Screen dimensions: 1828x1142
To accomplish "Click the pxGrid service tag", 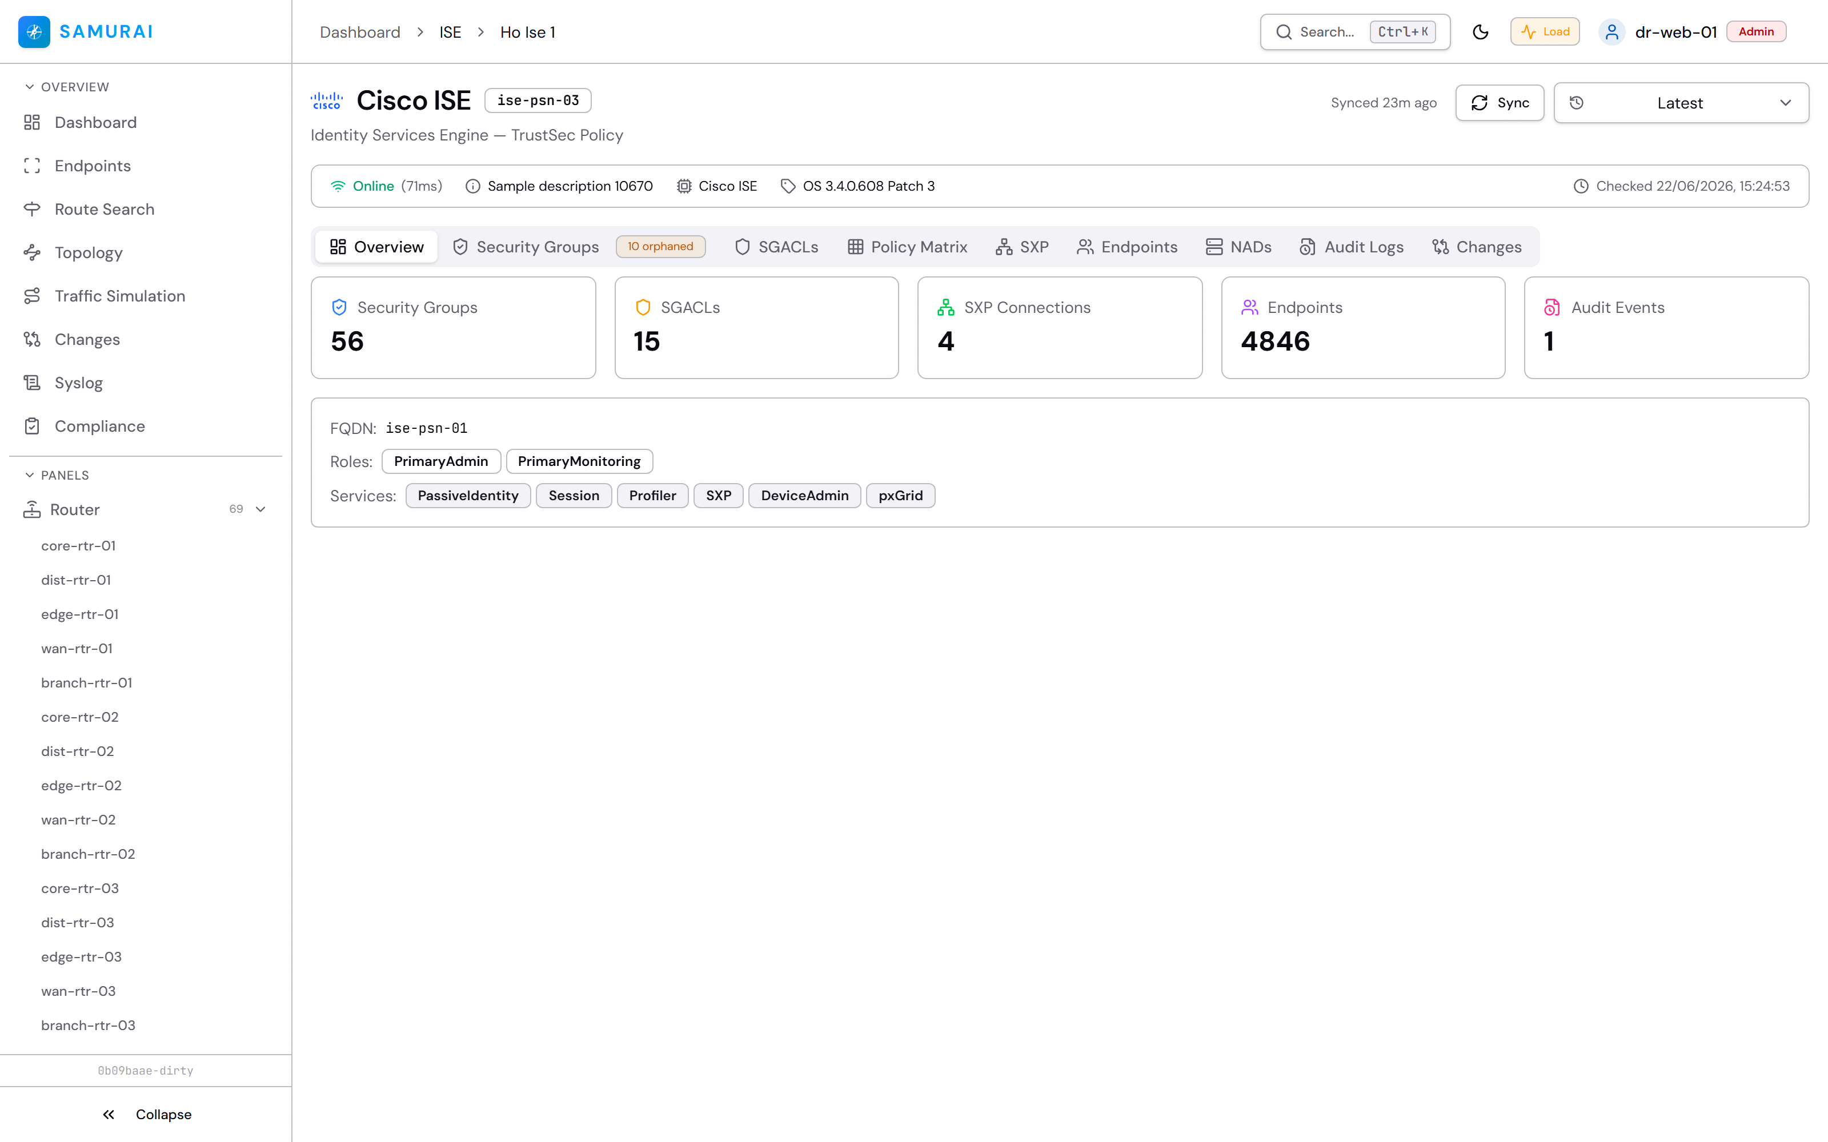I will point(900,496).
